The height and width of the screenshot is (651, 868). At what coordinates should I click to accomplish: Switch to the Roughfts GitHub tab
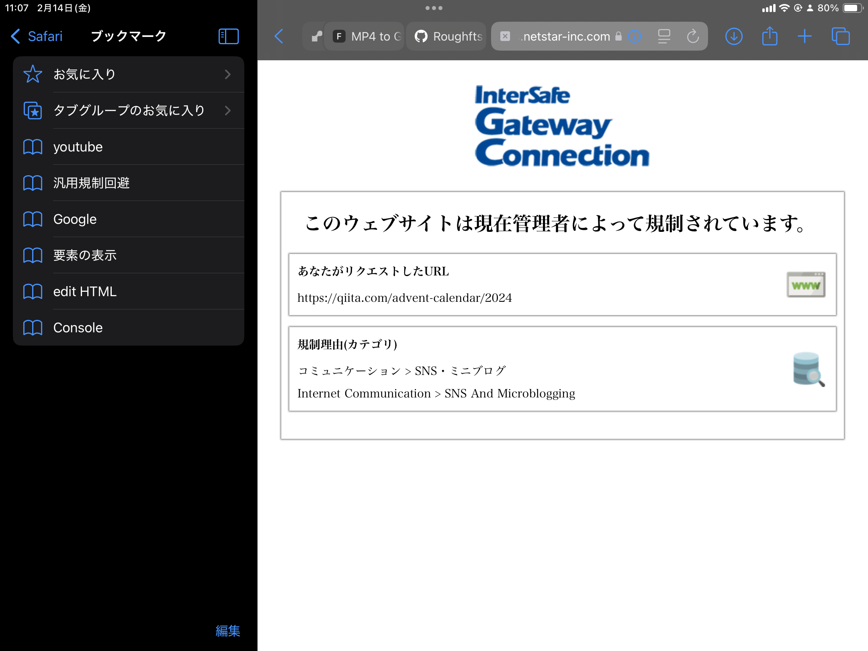pyautogui.click(x=447, y=36)
